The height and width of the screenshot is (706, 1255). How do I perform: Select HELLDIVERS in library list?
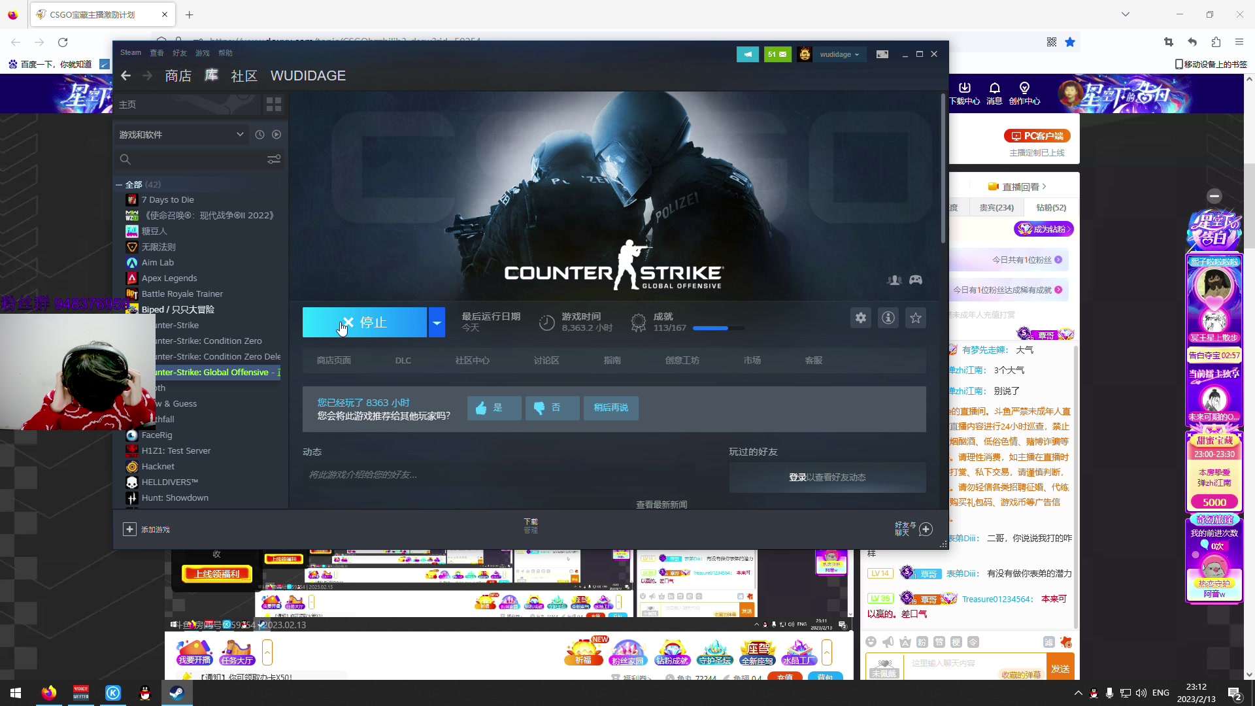point(169,482)
